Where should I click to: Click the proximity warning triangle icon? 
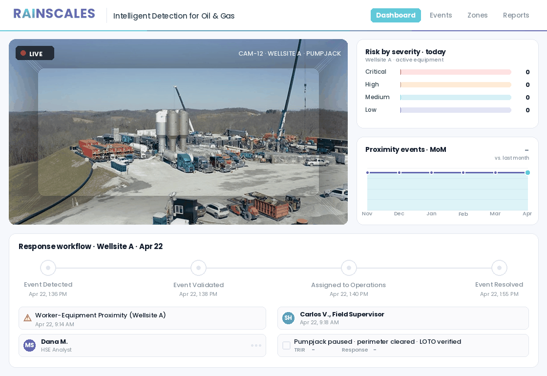[x=27, y=318]
